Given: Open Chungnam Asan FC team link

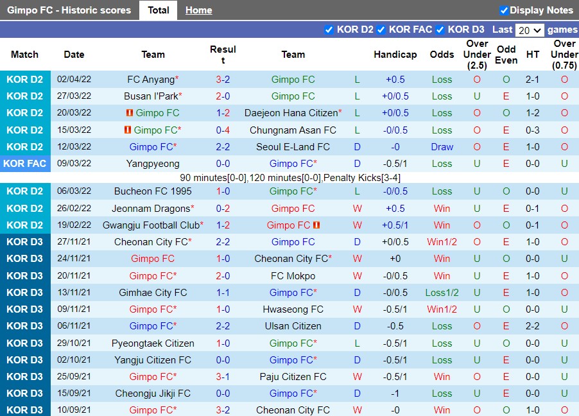Looking at the screenshot, I should [x=293, y=130].
